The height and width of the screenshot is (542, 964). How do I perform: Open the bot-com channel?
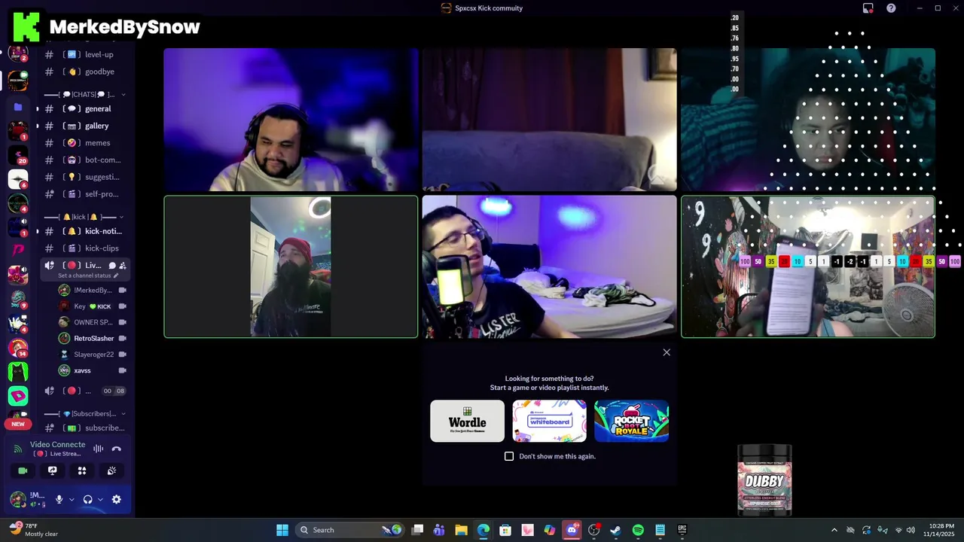[x=84, y=160]
